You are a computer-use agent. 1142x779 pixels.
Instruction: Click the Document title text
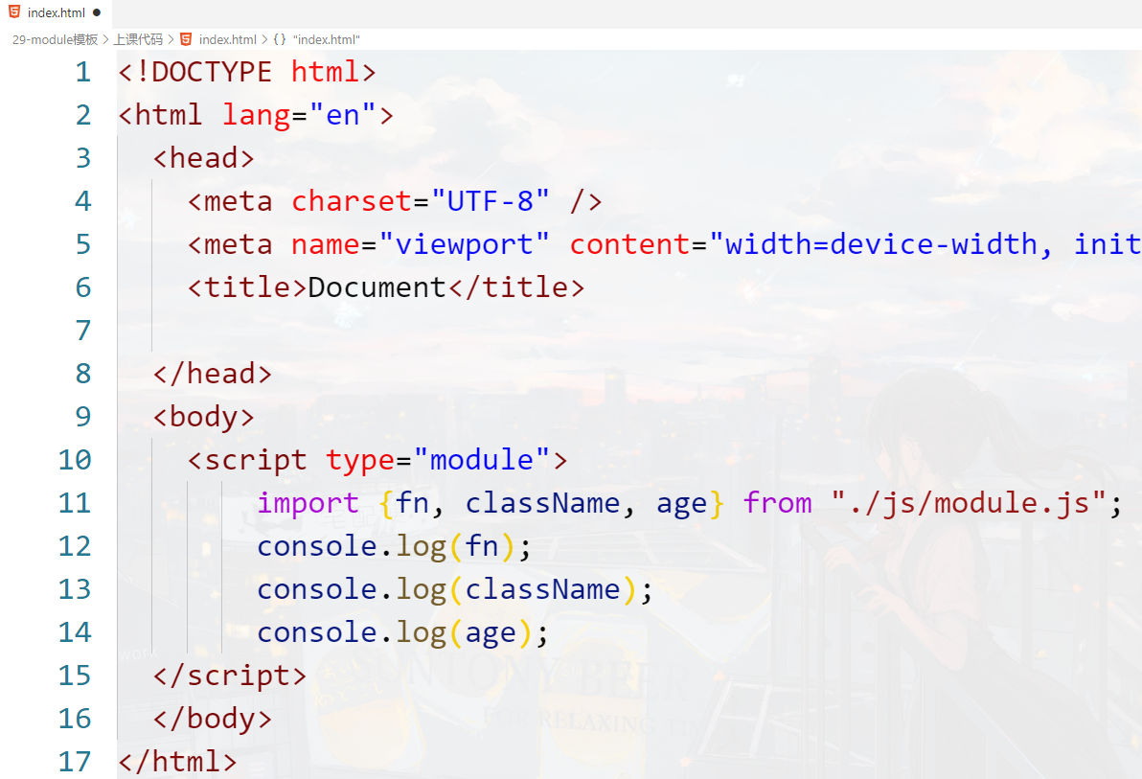pyautogui.click(x=377, y=287)
